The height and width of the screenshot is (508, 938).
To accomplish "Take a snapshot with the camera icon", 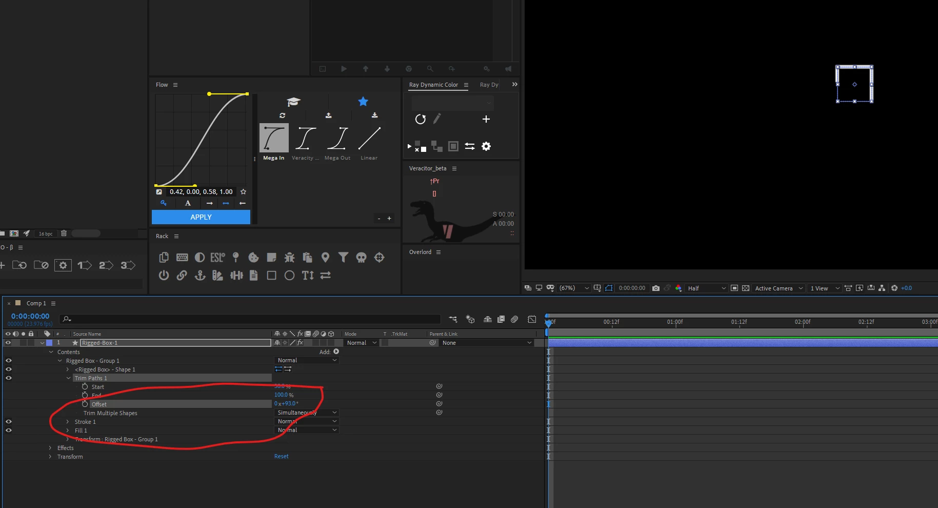I will point(656,288).
